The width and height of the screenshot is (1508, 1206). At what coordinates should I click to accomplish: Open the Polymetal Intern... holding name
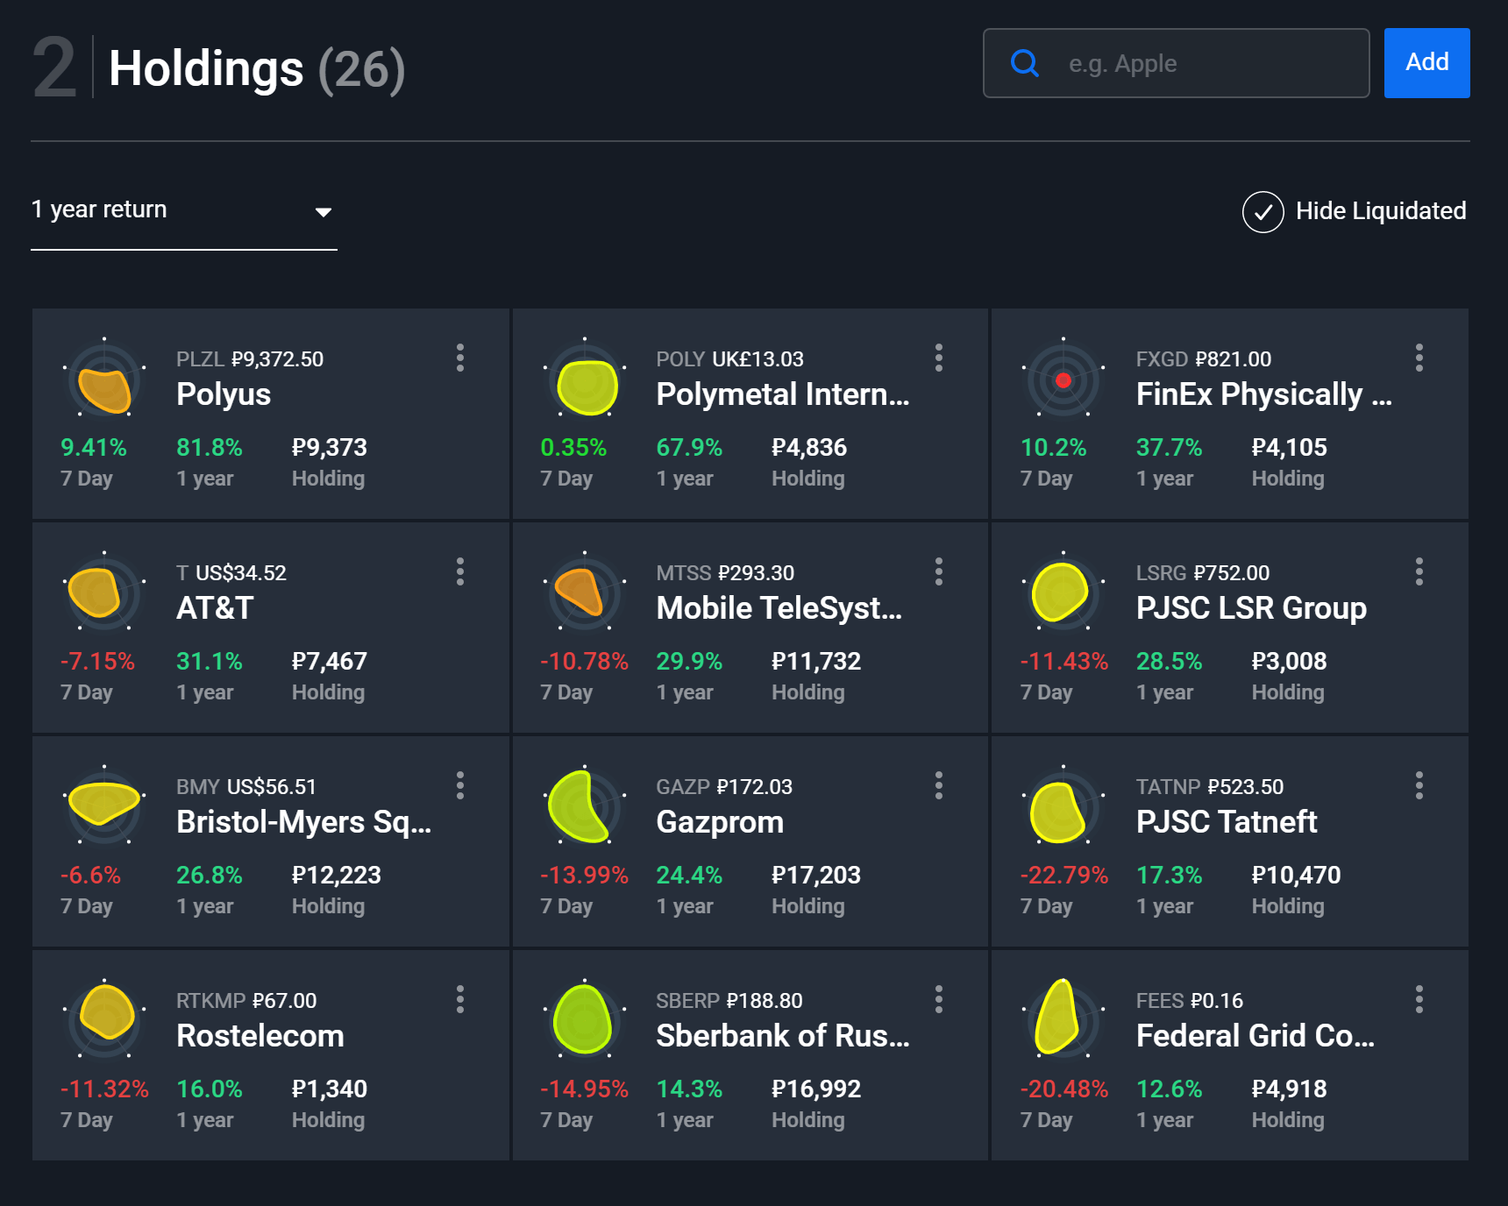(783, 394)
